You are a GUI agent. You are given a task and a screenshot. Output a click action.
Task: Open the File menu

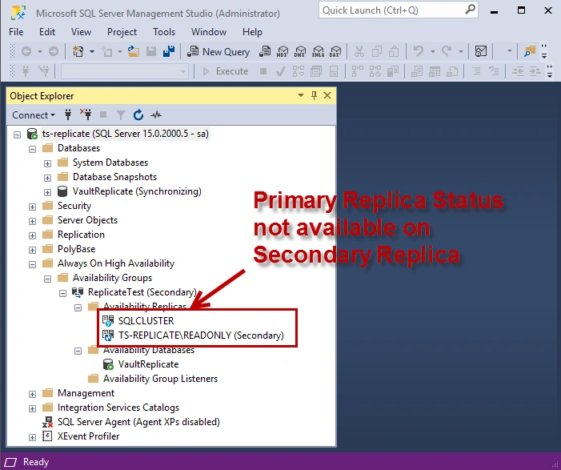point(16,32)
